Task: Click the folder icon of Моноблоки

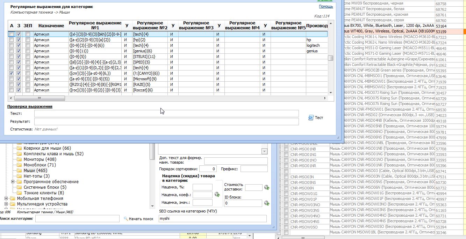Action: (x=19, y=165)
